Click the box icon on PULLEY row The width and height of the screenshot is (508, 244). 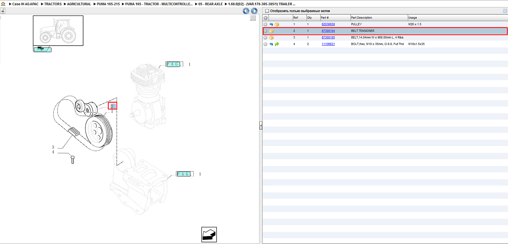[277, 24]
